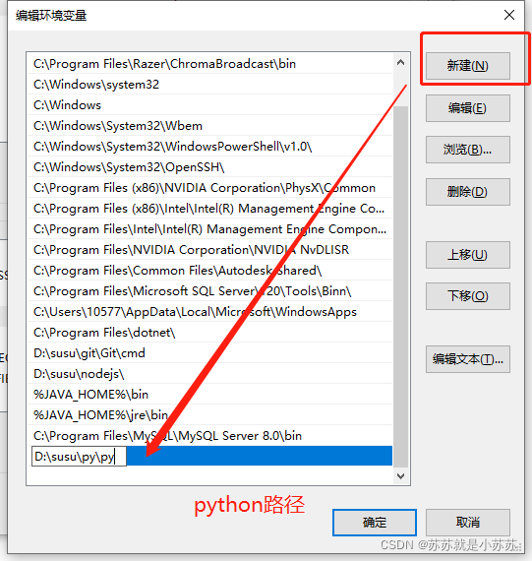Move entry up with 上移(U)
The image size is (532, 561).
coord(468,255)
